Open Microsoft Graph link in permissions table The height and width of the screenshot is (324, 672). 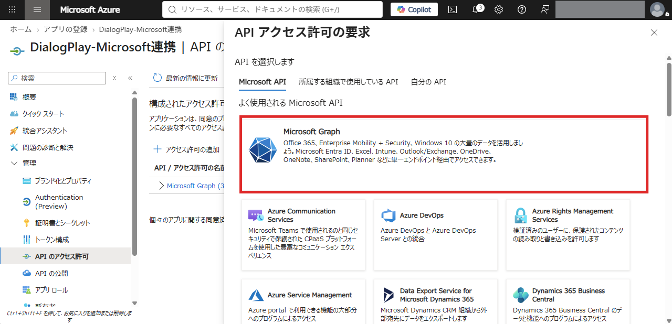click(x=195, y=186)
